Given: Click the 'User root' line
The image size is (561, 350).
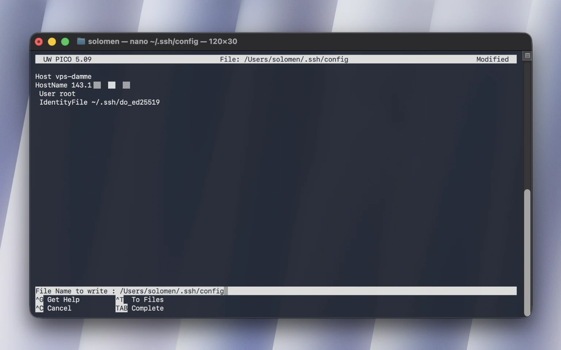Looking at the screenshot, I should coord(57,94).
